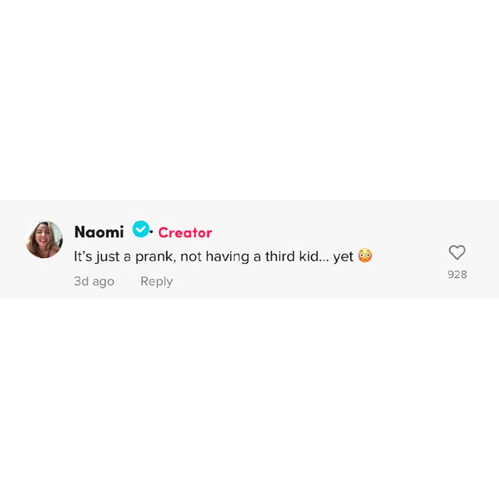Click the word "not" in the comment
This screenshot has height=499, width=499.
click(x=191, y=256)
